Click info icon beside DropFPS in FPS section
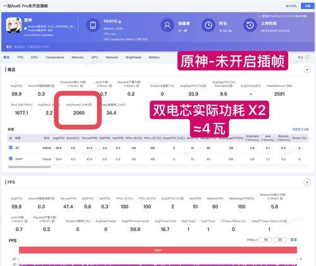The height and width of the screenshot is (266, 316). 182,198
